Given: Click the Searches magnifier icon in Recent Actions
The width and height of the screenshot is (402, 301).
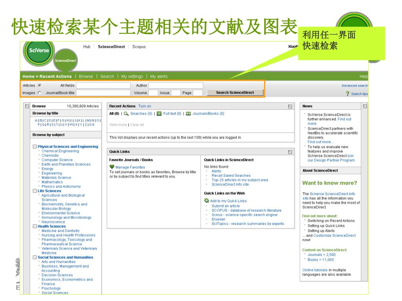Looking at the screenshot, I should [126, 114].
